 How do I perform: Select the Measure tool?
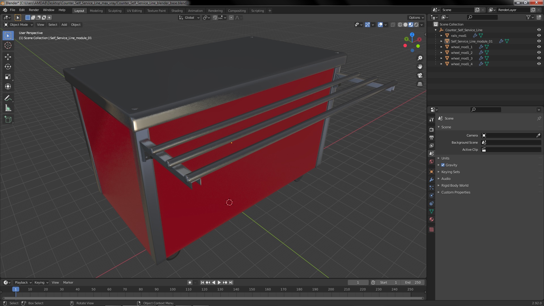(8, 108)
